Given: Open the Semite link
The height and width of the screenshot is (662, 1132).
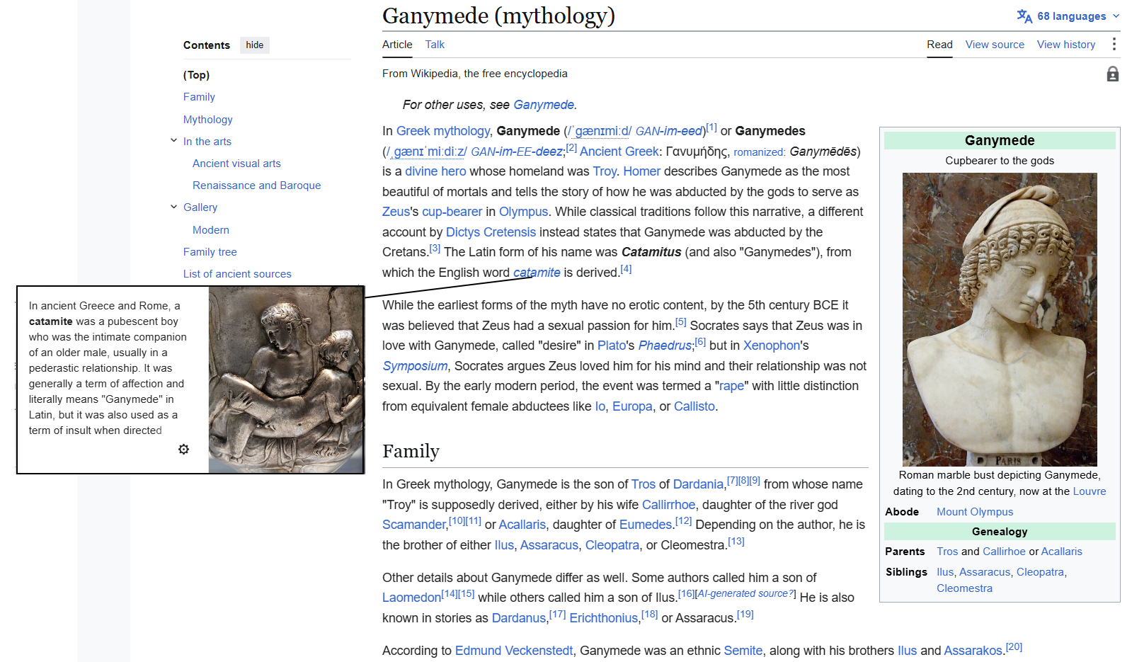Looking at the screenshot, I should pos(743,651).
